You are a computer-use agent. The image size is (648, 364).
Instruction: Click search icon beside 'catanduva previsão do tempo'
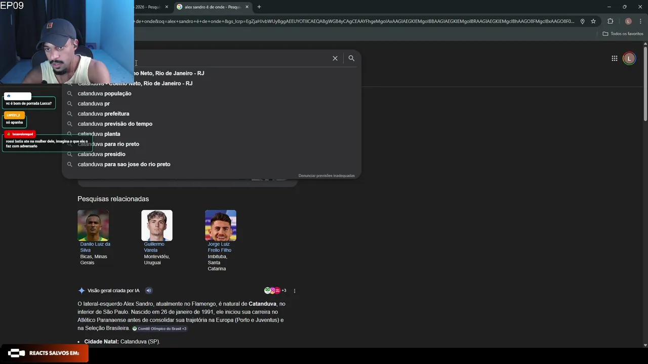coord(70,124)
